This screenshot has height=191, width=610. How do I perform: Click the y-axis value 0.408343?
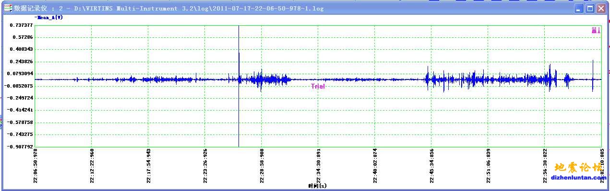tap(22, 49)
